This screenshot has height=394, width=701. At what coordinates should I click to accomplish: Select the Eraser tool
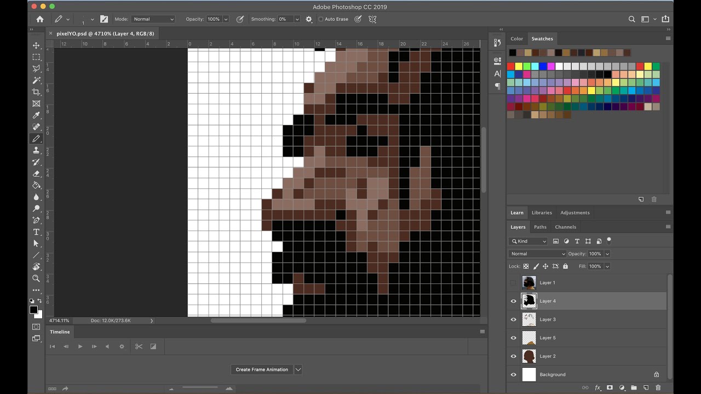point(36,173)
